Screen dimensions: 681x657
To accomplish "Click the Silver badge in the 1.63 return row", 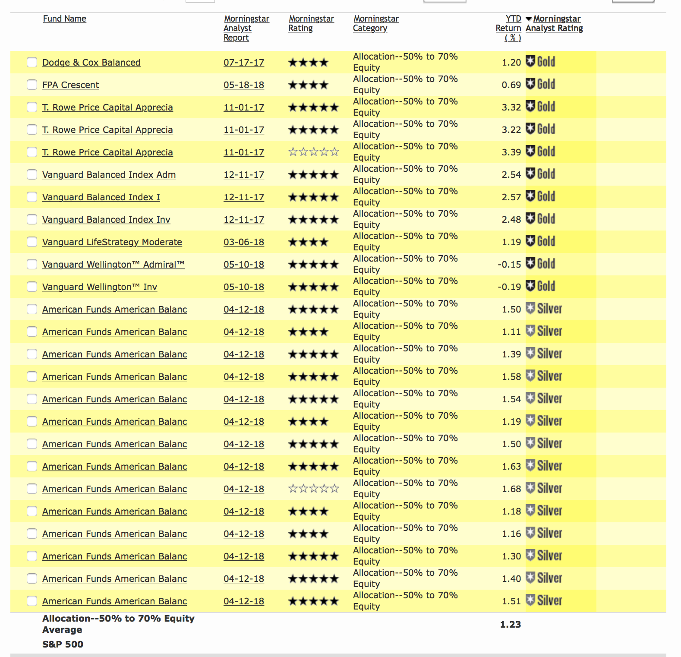I will pyautogui.click(x=544, y=466).
